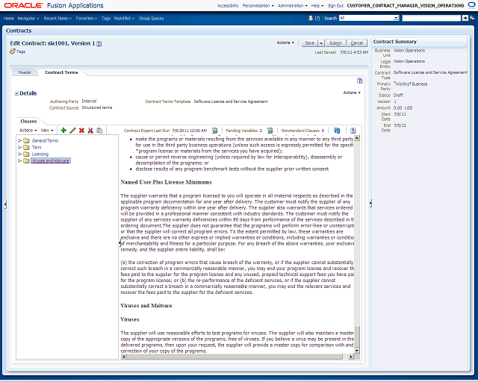Viewport: 478px width, 382px height.
Task: Click the Save button
Action: point(310,43)
